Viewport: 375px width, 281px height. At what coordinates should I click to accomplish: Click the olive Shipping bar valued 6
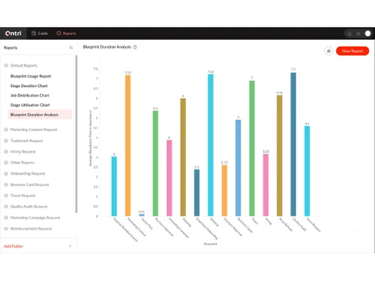click(183, 157)
